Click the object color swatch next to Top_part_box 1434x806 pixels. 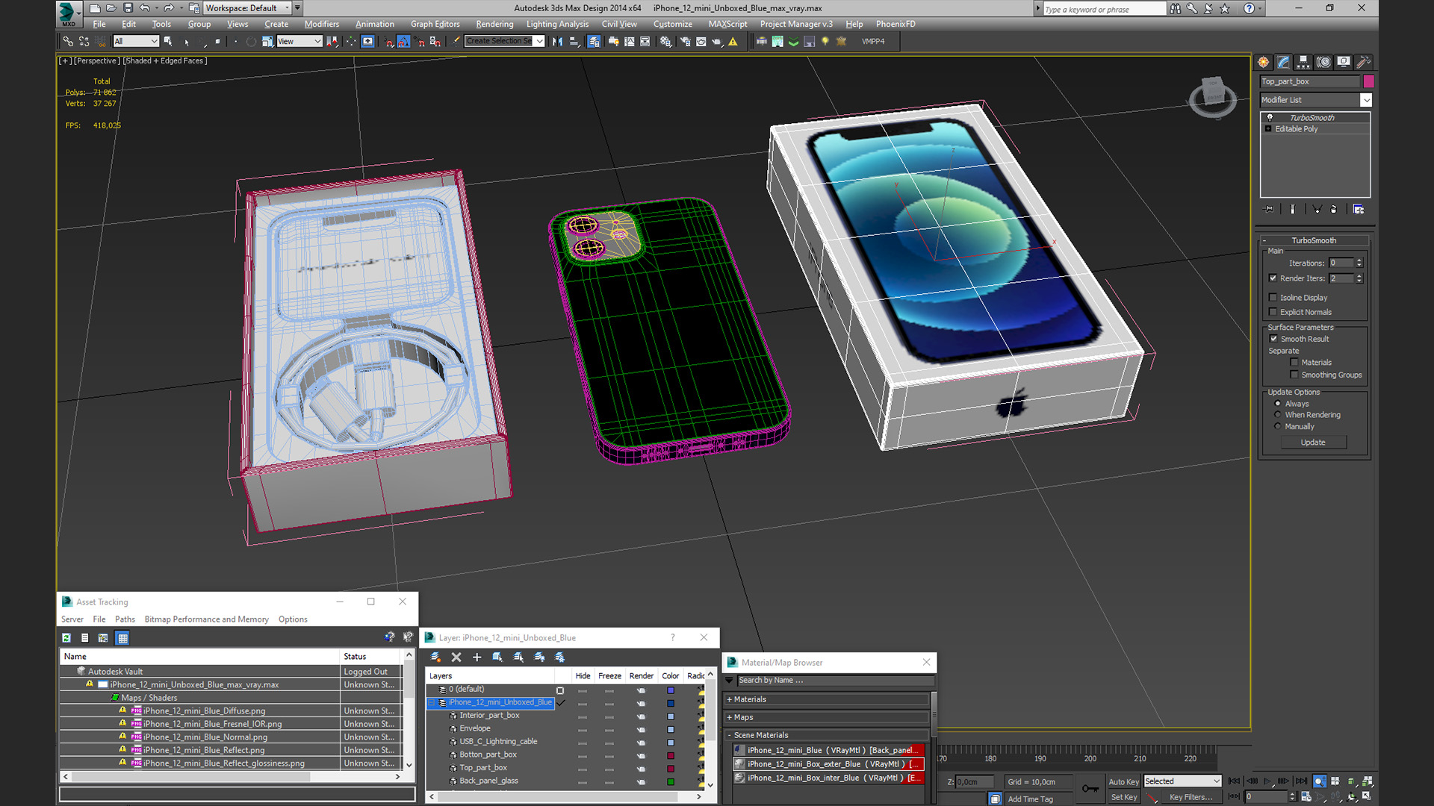tap(1368, 81)
